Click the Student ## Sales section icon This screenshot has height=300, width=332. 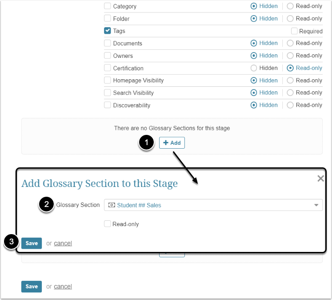pos(112,205)
